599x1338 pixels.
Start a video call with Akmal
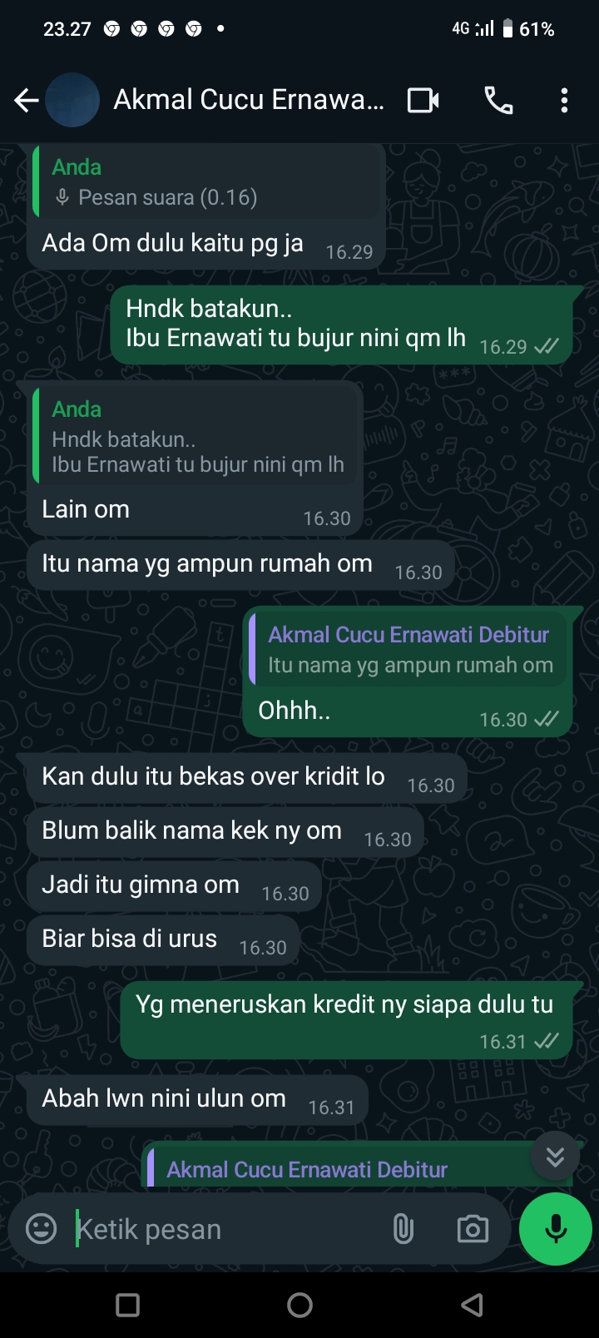pos(423,101)
